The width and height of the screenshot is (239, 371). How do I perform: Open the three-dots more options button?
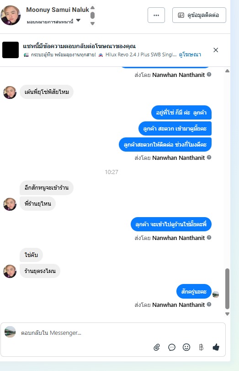pyautogui.click(x=156, y=15)
